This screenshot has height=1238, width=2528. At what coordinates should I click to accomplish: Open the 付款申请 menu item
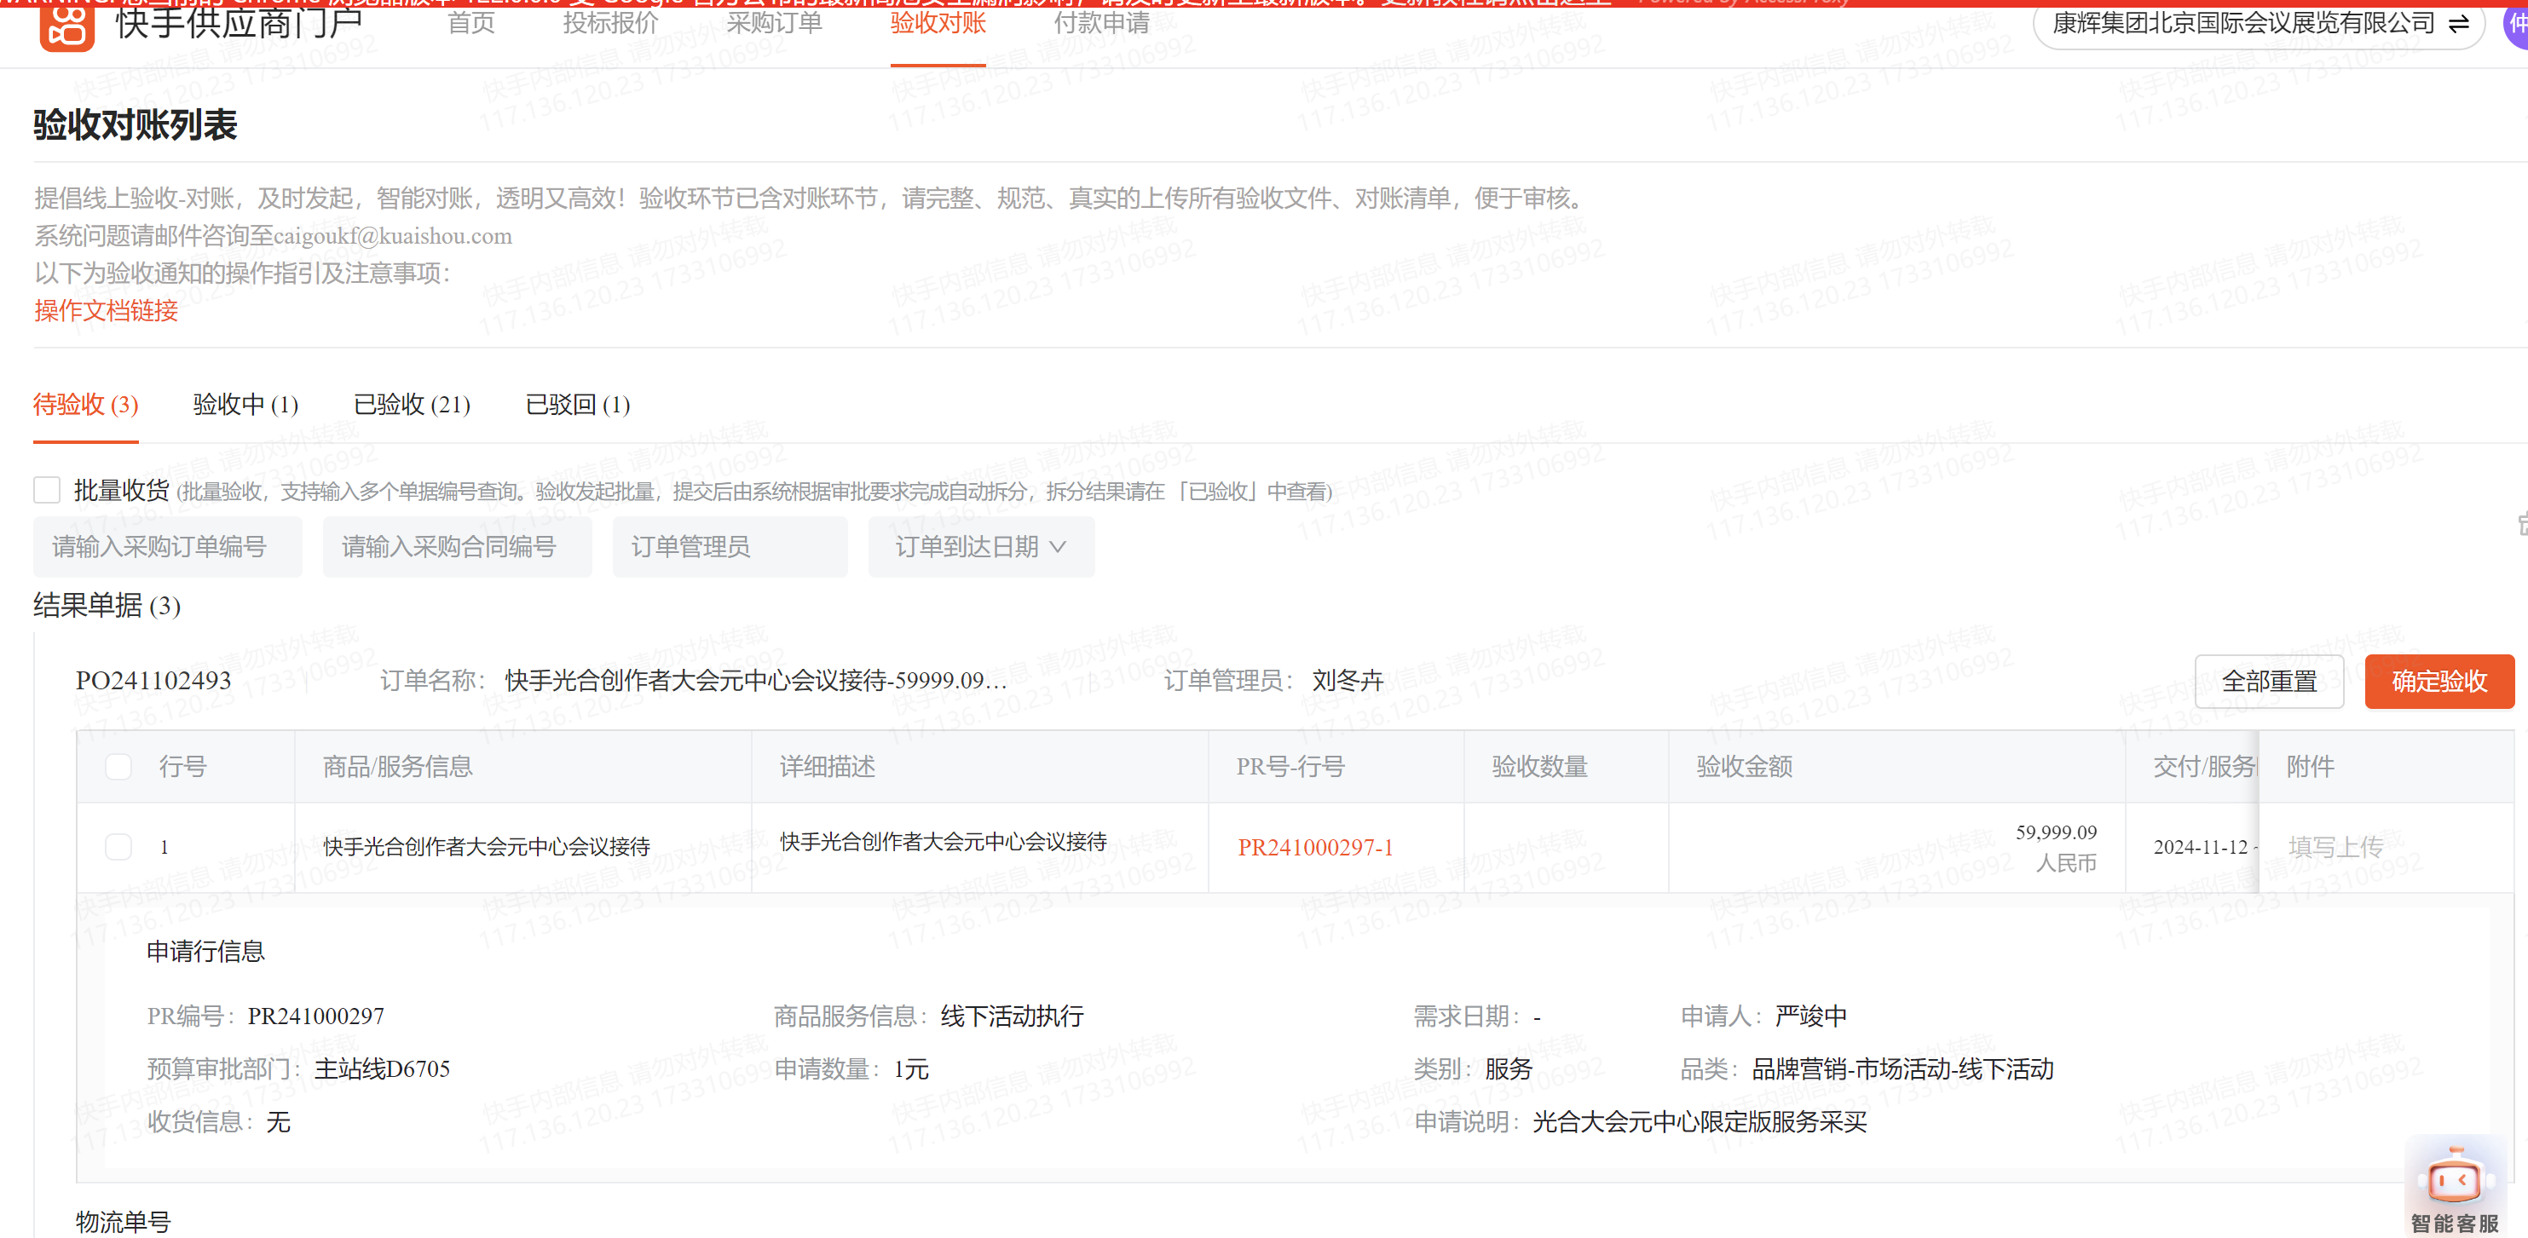[1100, 24]
